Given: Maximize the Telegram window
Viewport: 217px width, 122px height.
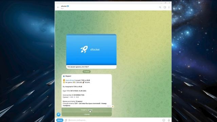Looking at the screenshot, I should coord(165,3).
